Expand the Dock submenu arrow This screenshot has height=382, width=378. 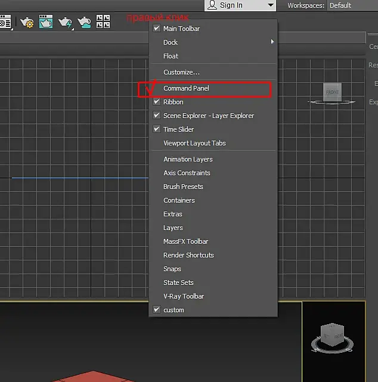(272, 42)
